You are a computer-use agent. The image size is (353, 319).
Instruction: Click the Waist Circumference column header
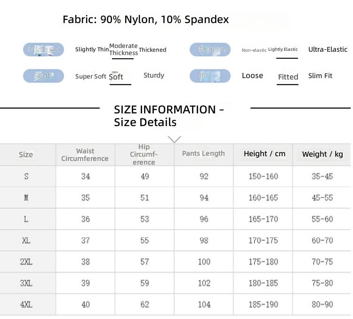pos(85,155)
